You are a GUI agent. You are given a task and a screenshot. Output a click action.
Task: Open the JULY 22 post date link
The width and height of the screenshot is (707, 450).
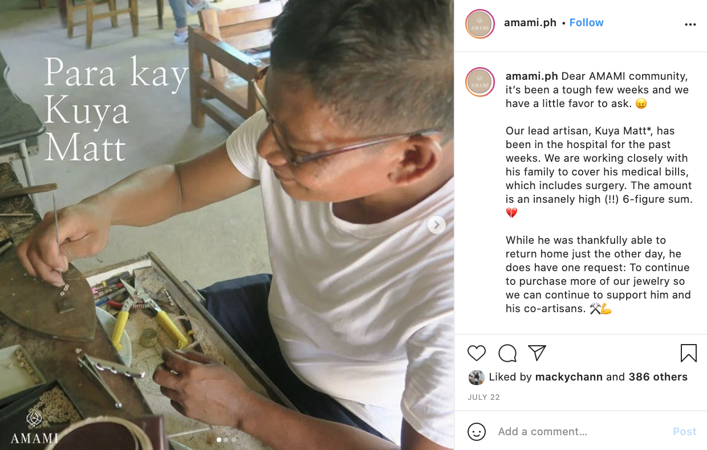point(483,398)
